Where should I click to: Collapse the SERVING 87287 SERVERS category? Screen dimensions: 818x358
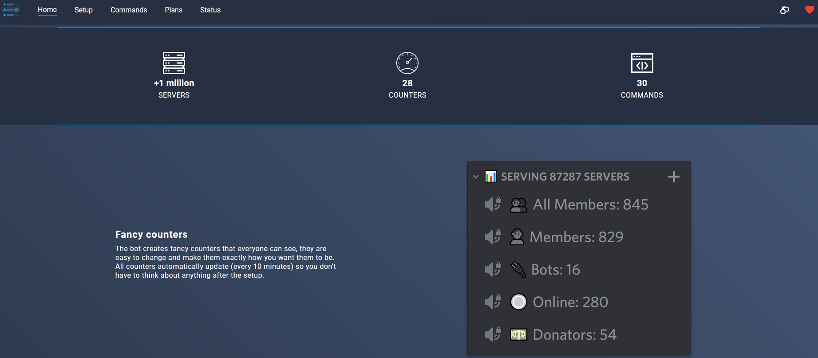coord(476,177)
